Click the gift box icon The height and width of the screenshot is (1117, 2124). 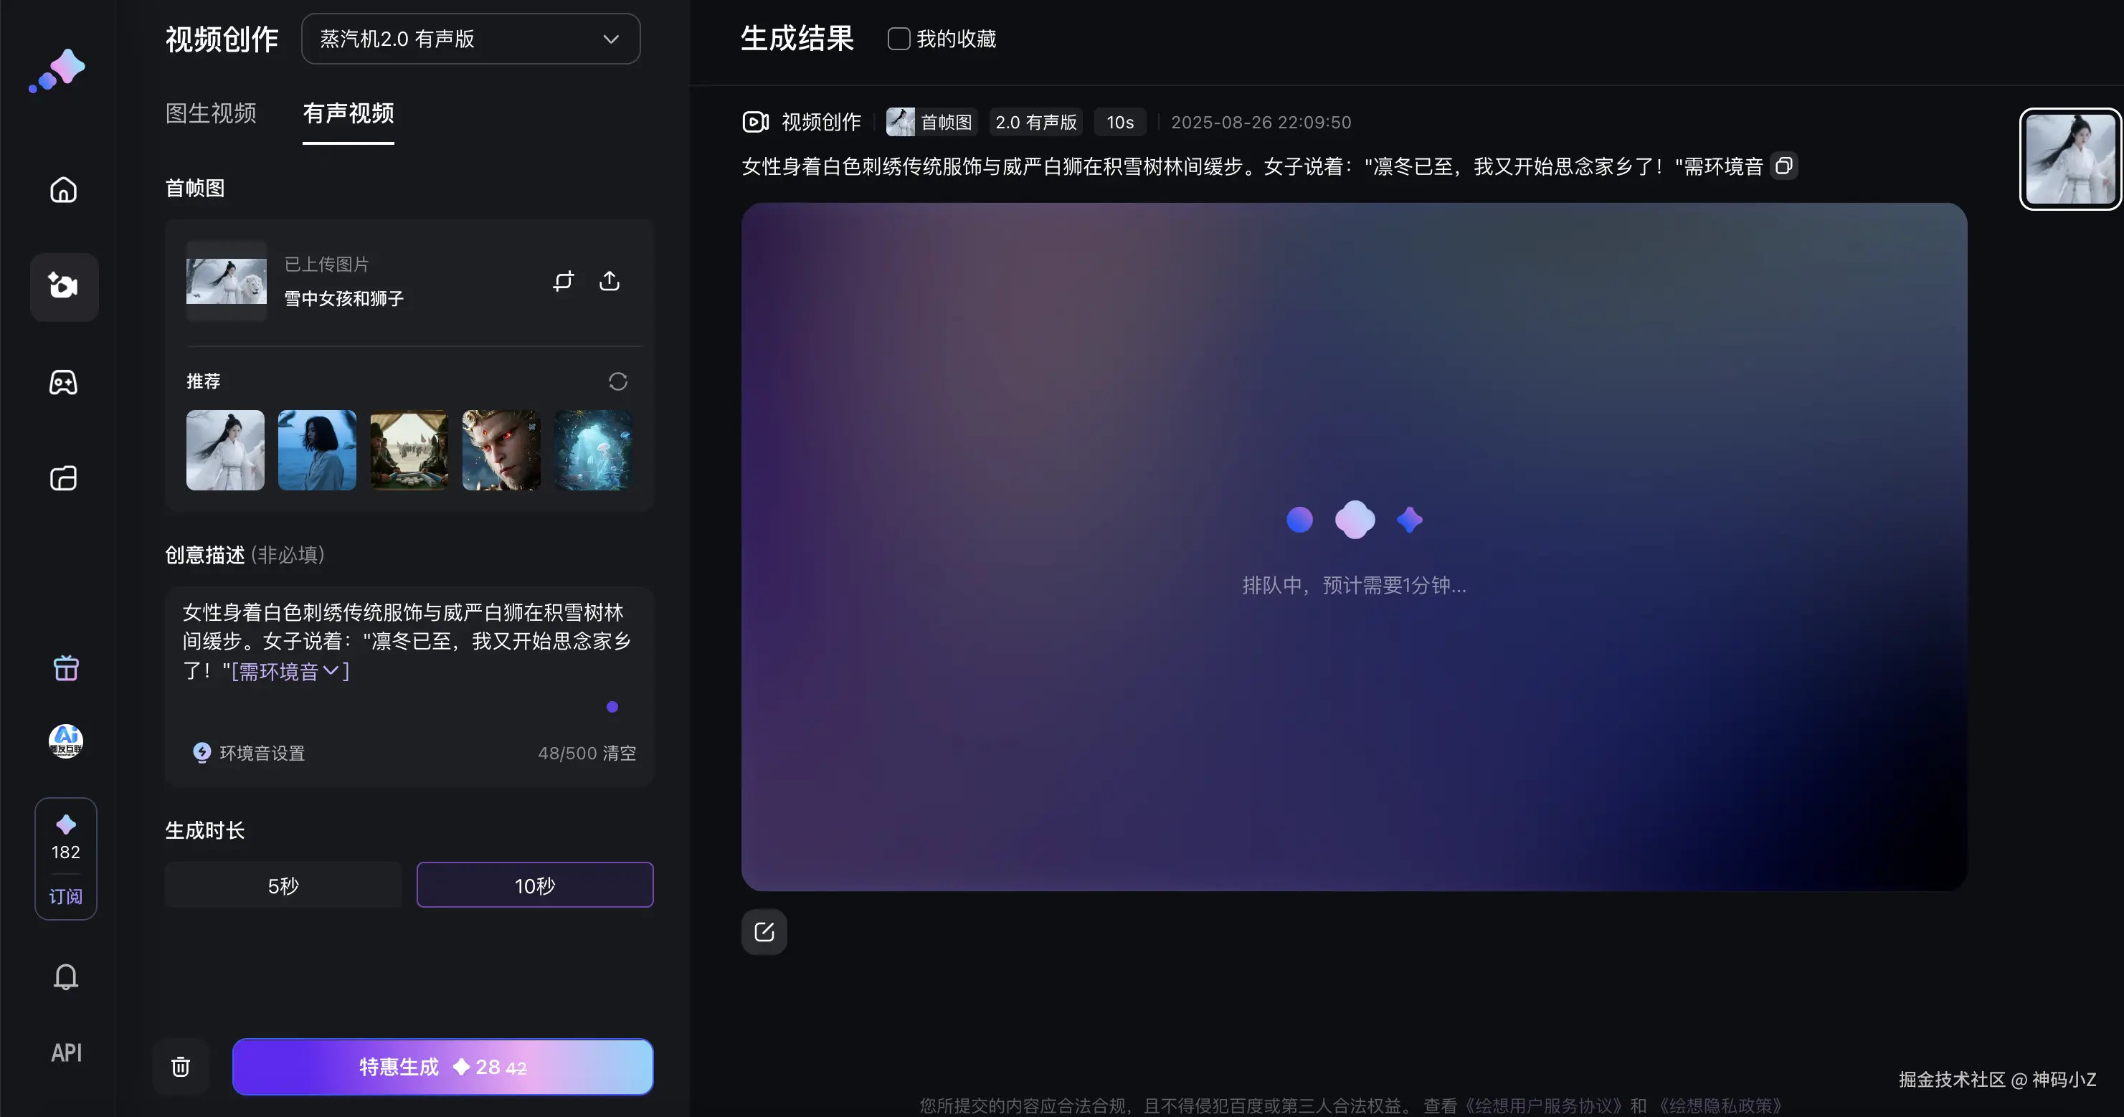[66, 667]
